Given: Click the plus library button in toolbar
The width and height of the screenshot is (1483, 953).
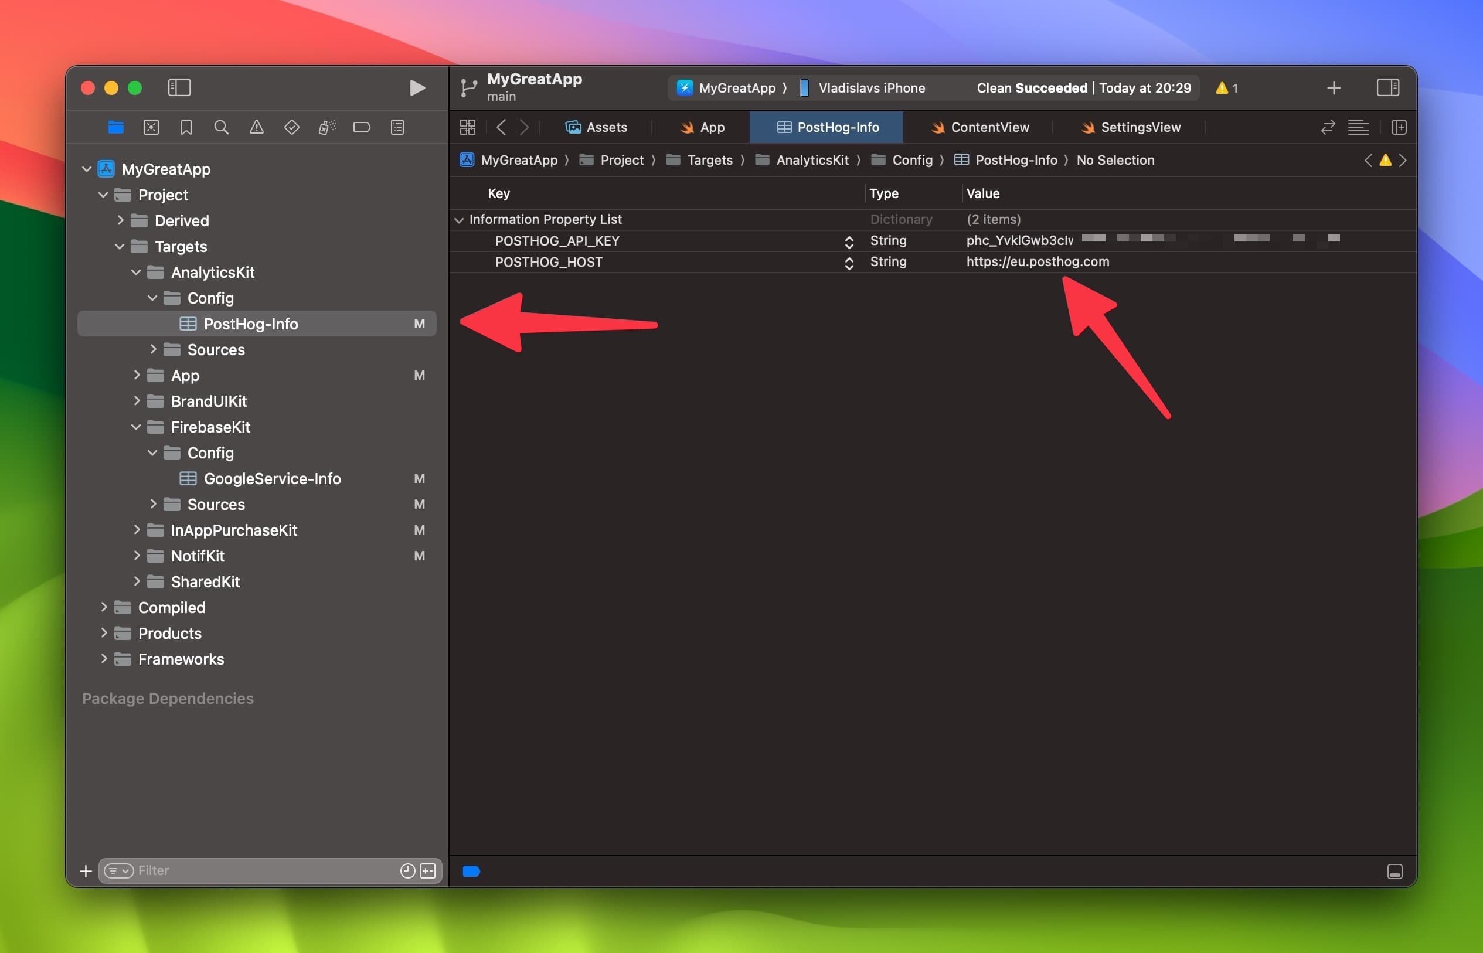Looking at the screenshot, I should point(1334,88).
